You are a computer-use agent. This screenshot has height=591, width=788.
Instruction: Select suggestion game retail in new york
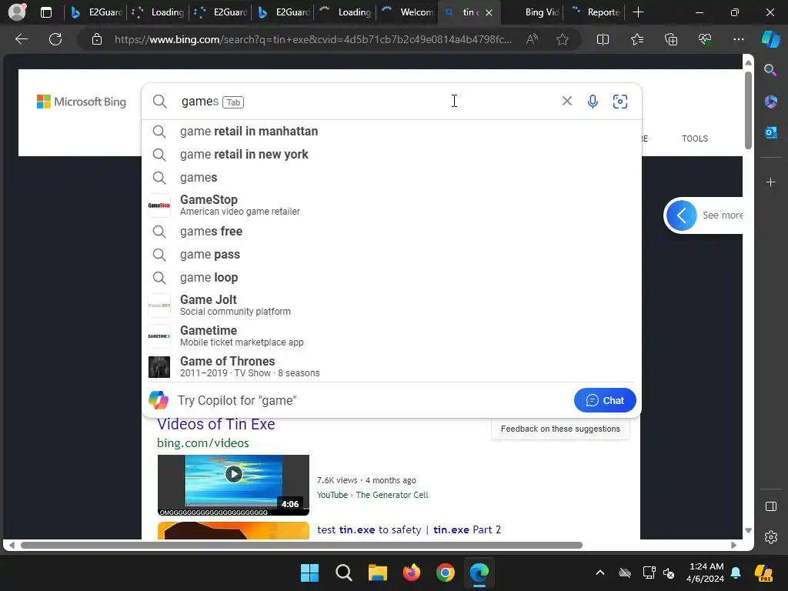coord(392,154)
